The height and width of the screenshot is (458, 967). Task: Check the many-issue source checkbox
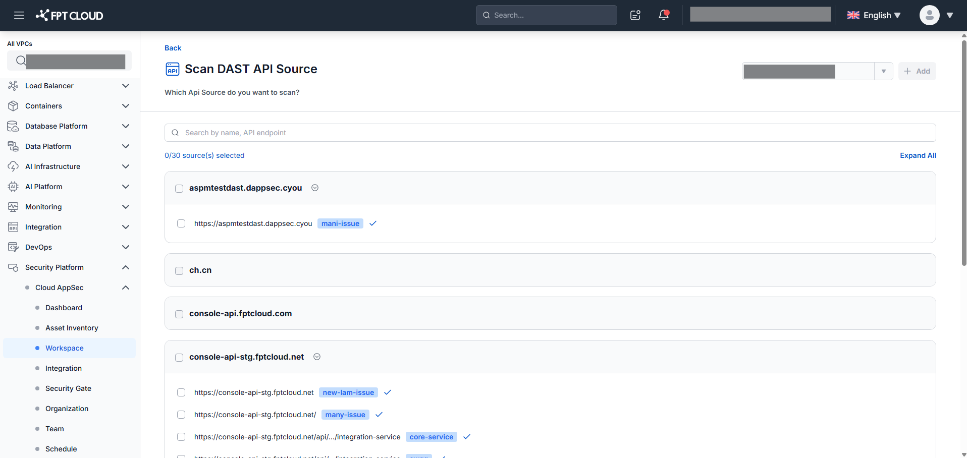181,415
